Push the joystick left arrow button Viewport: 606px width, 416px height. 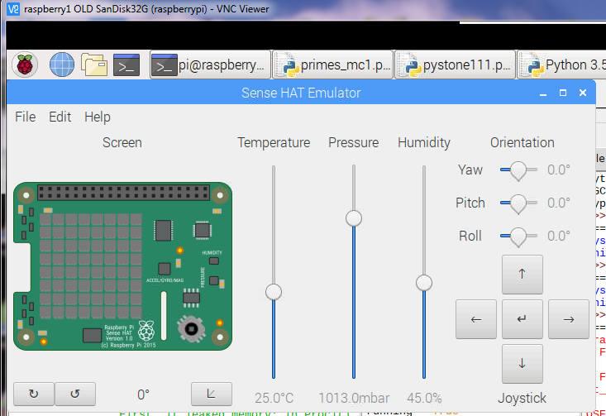(475, 319)
